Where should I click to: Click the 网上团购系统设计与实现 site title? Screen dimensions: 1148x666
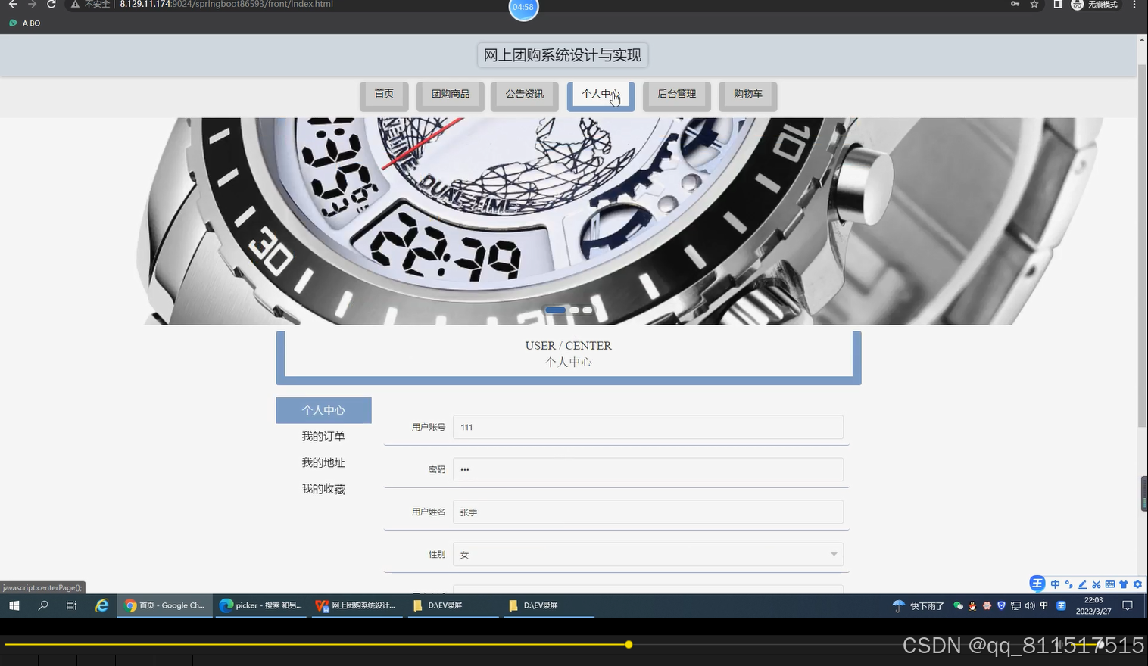[563, 55]
